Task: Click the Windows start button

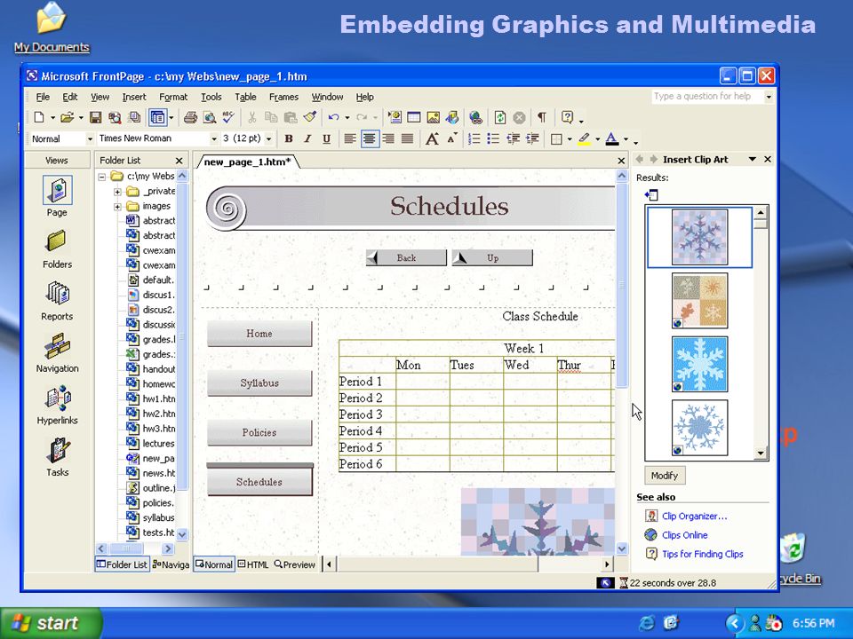Action: [x=51, y=623]
